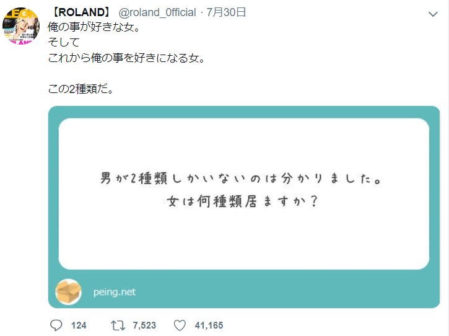Visit the @roland_0fficial handle
449x336 pixels.
pyautogui.click(x=157, y=12)
